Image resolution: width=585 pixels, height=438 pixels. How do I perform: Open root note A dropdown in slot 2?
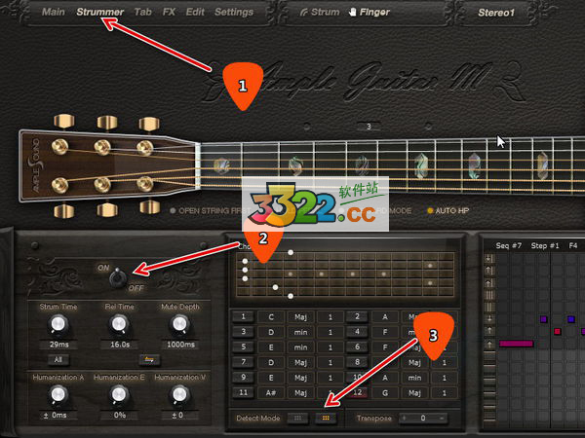pyautogui.click(x=385, y=317)
